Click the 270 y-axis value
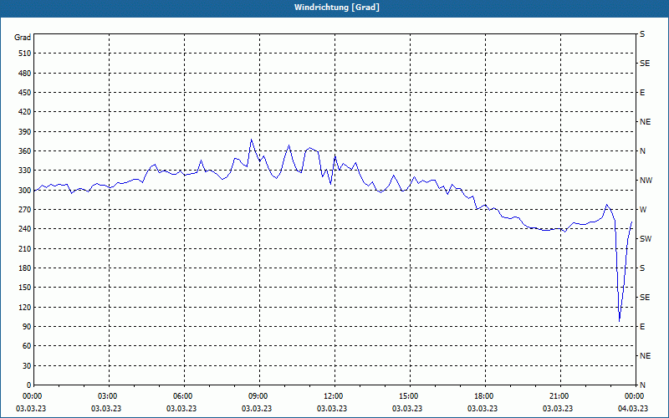 coord(25,210)
